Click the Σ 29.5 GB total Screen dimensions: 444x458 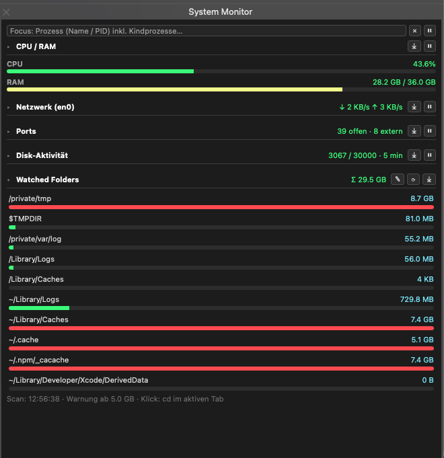click(x=369, y=180)
